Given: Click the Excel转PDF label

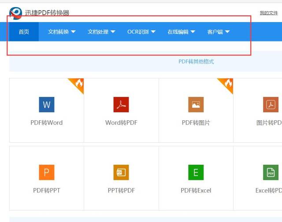Looking at the screenshot, I should [x=269, y=190].
